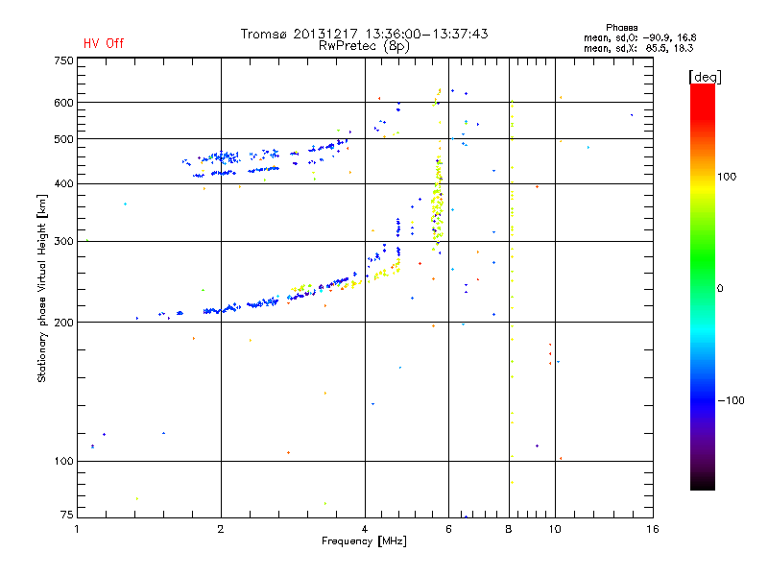This screenshot has width=768, height=576.
Task: Click the 'Phases' heading in the top-right
Action: click(x=621, y=28)
